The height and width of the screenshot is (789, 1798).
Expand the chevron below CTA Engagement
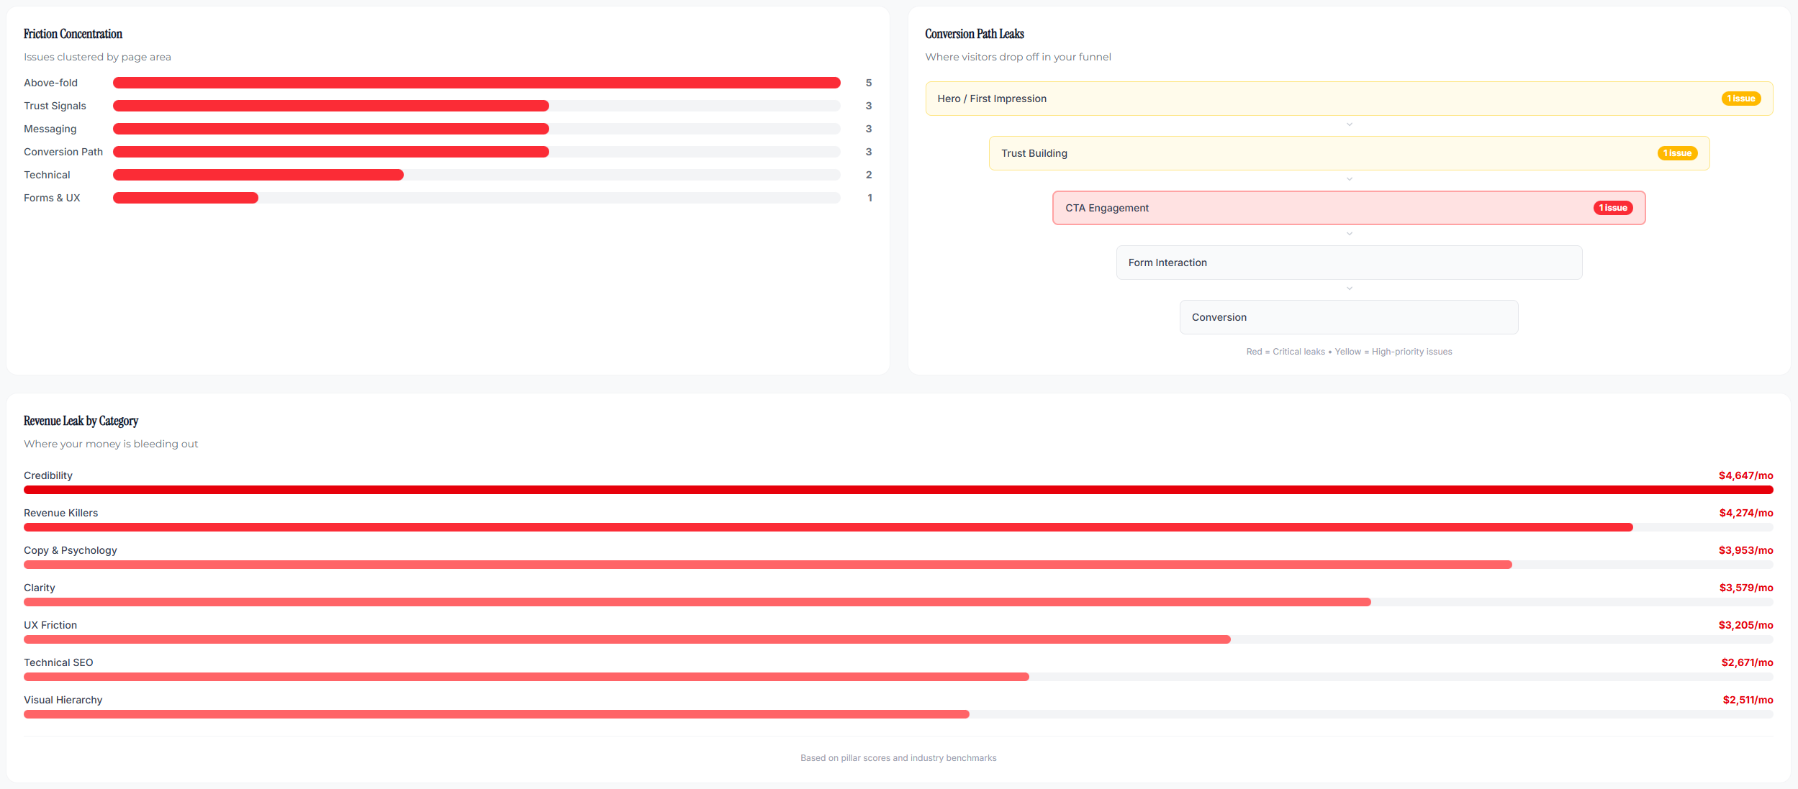click(x=1349, y=234)
